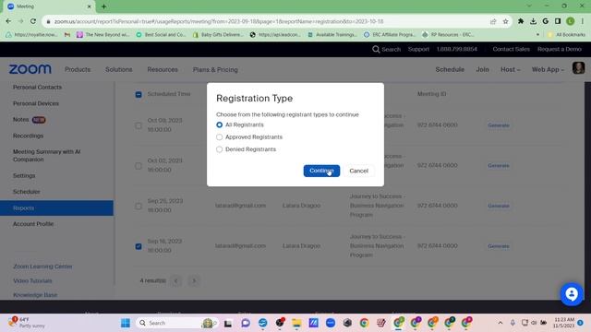Open the profile avatar menu
The height and width of the screenshot is (332, 591).
(x=578, y=68)
